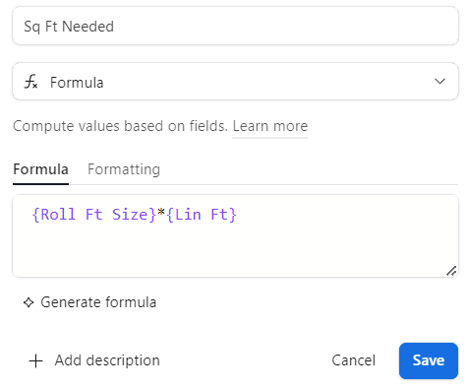Open the Formula field type selector

point(235,82)
